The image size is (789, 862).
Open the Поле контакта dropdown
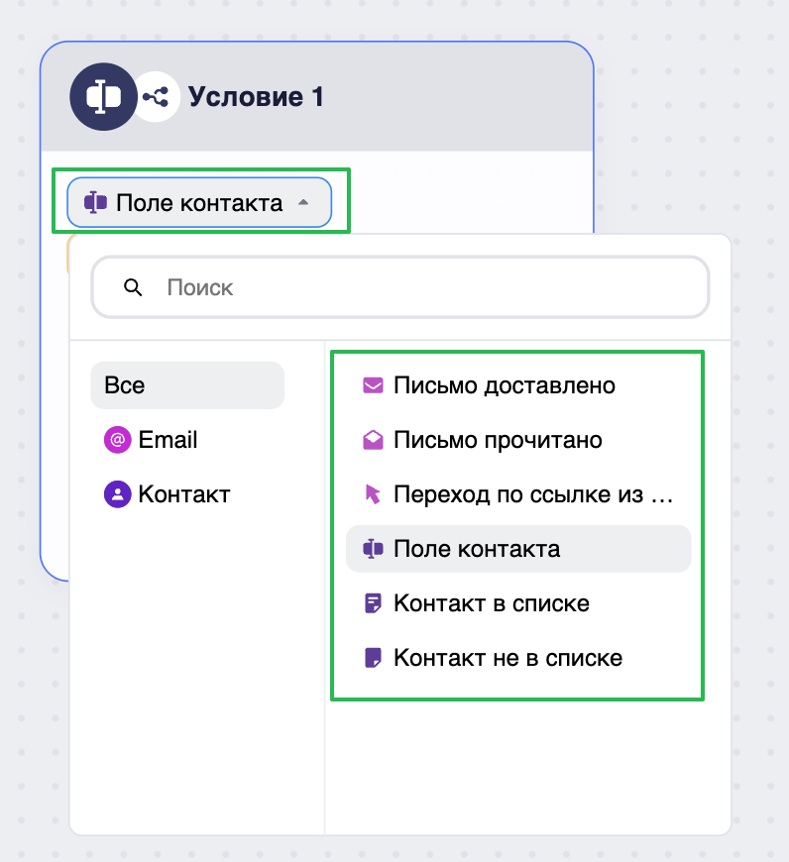[199, 202]
